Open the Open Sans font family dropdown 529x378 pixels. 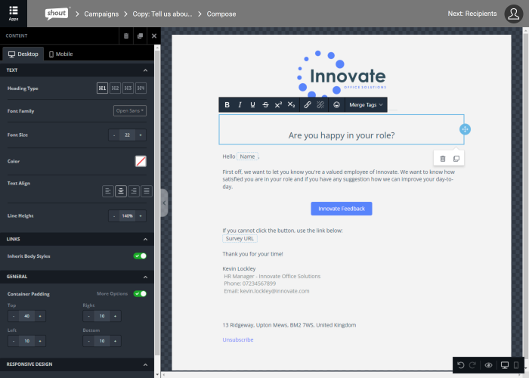coord(130,110)
